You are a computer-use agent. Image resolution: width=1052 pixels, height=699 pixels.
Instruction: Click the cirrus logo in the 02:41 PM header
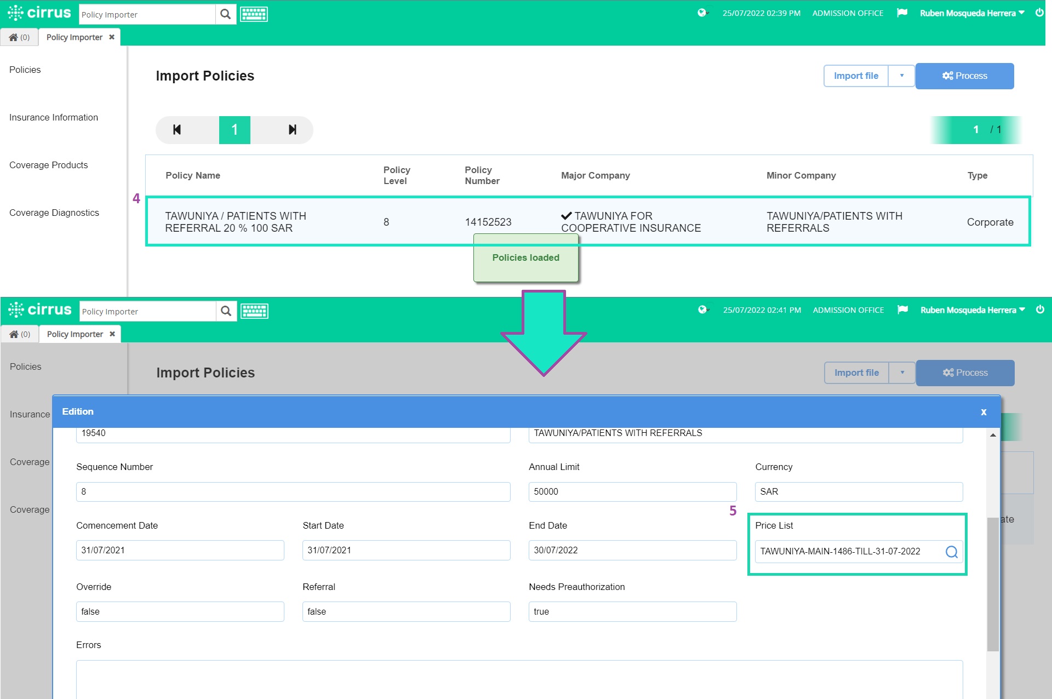tap(40, 310)
